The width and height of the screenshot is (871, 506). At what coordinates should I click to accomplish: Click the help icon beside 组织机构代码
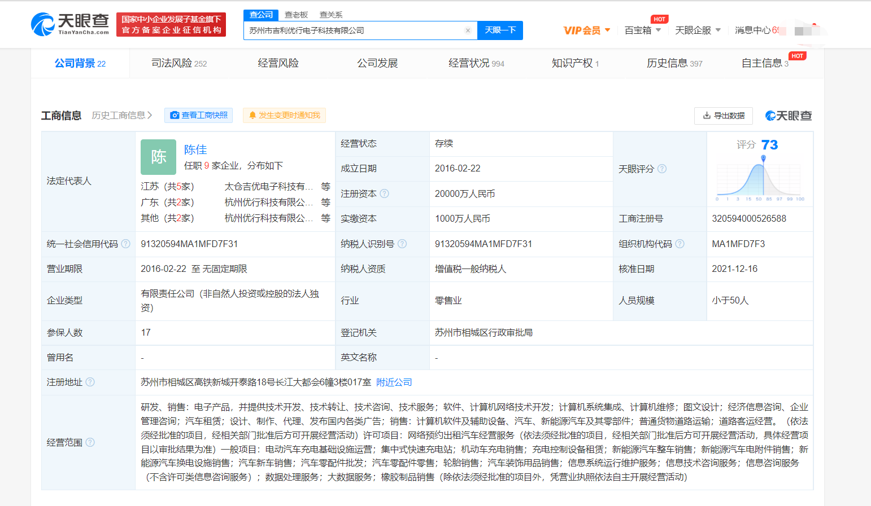pyautogui.click(x=680, y=244)
